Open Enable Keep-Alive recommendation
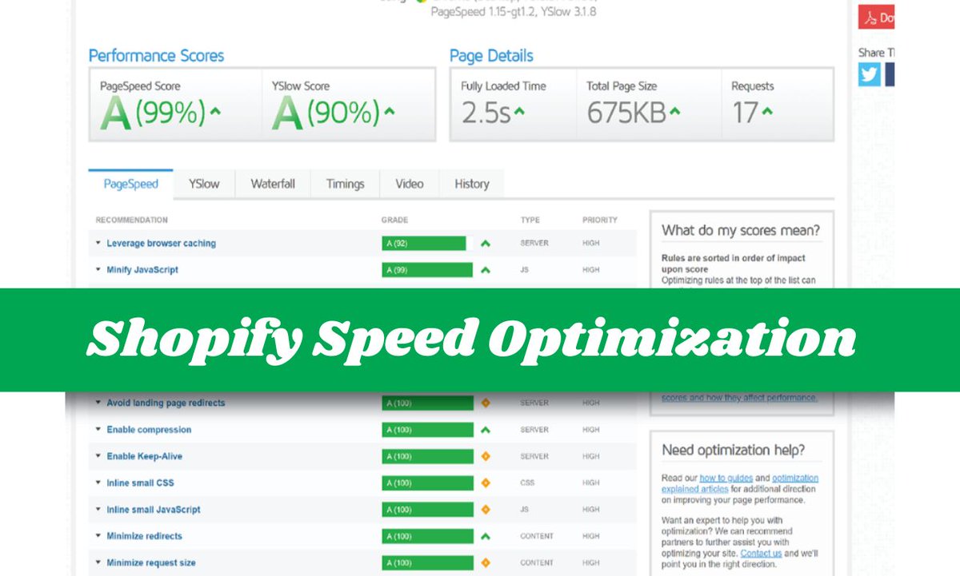 [144, 456]
